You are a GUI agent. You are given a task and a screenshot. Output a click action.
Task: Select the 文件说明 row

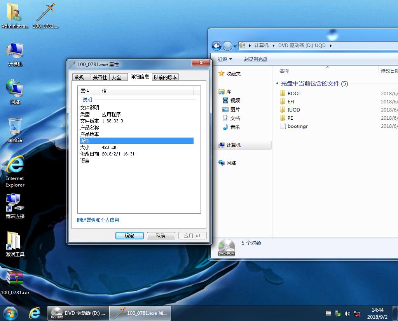click(136, 108)
